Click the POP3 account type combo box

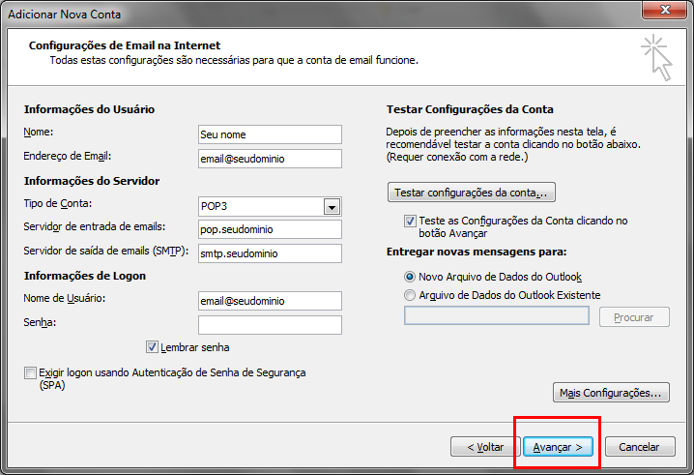point(260,206)
